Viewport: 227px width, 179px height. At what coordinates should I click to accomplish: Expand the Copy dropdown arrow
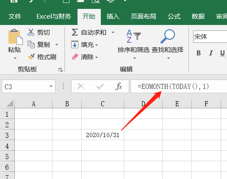tap(57, 44)
